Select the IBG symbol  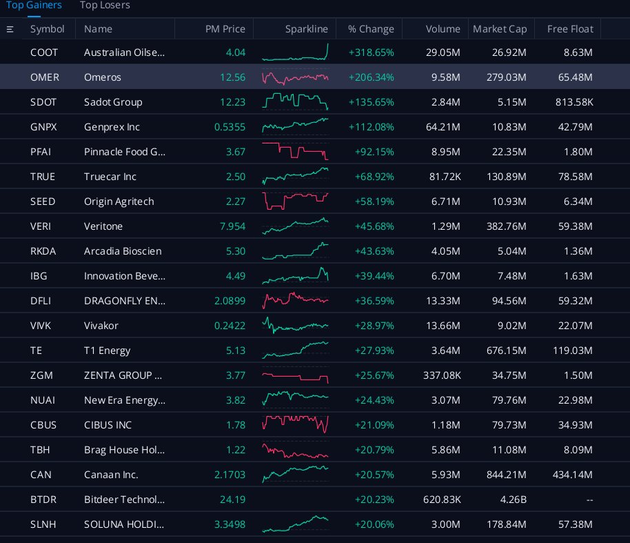pos(39,276)
